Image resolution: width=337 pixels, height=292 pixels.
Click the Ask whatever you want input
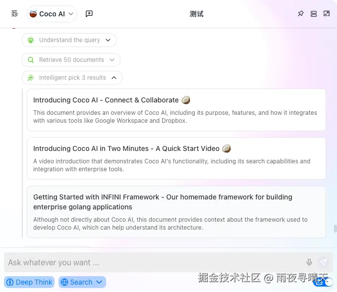155,262
